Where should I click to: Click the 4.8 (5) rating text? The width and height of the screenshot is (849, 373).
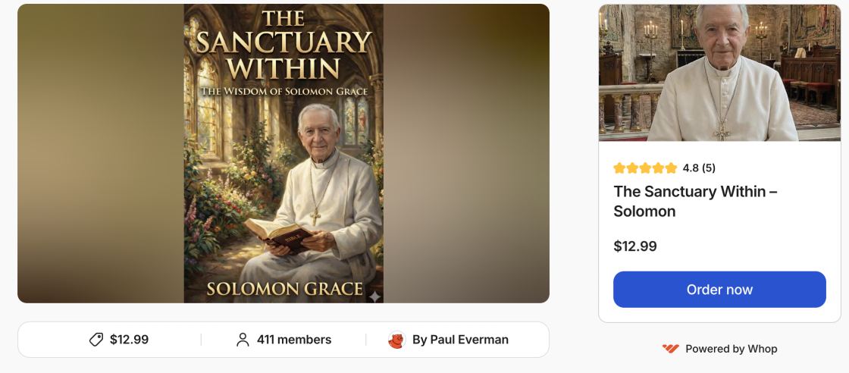click(699, 168)
